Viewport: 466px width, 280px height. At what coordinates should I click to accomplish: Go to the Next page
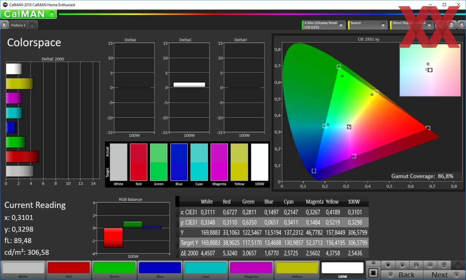pyautogui.click(x=444, y=275)
